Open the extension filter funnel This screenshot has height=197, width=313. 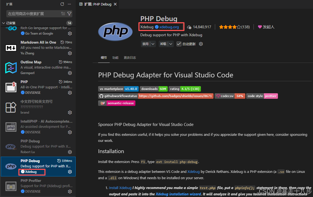69,14
